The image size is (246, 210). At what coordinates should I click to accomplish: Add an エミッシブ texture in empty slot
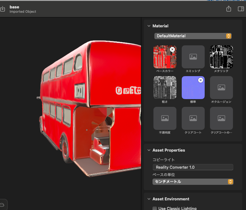tap(193, 57)
